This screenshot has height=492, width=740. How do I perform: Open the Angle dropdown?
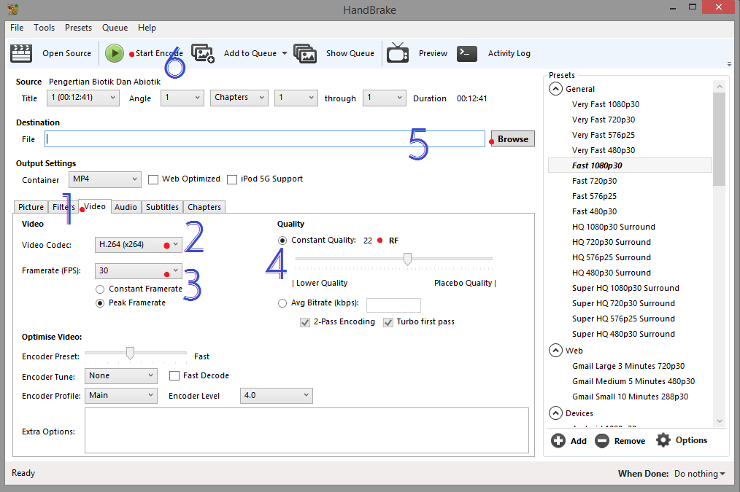click(x=182, y=98)
